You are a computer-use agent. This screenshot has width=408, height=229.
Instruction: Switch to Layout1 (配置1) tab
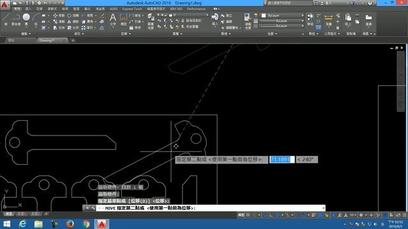[x=22, y=214]
